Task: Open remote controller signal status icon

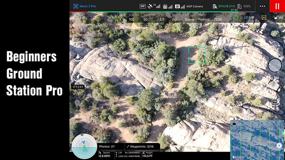Action: click(168, 6)
